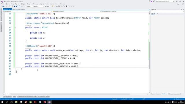The image size is (185, 104).
Task: Open the Справка menu
Action: point(62,4)
